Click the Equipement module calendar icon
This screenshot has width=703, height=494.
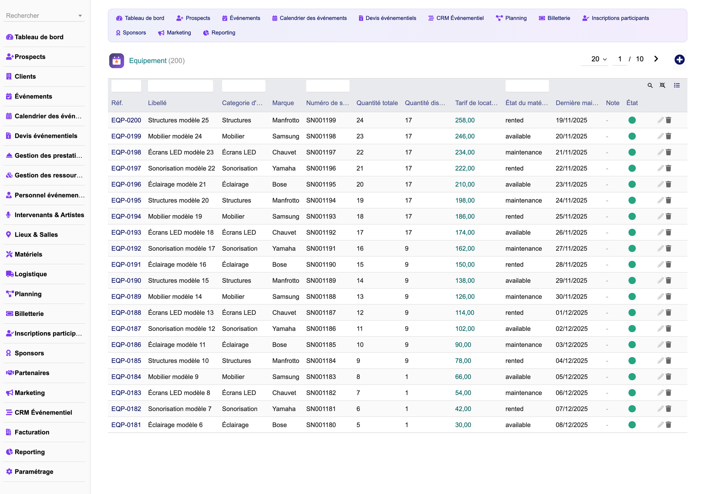pos(116,61)
